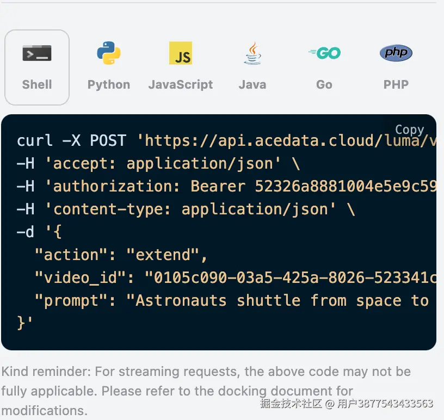Choose the Go tab label

point(324,84)
